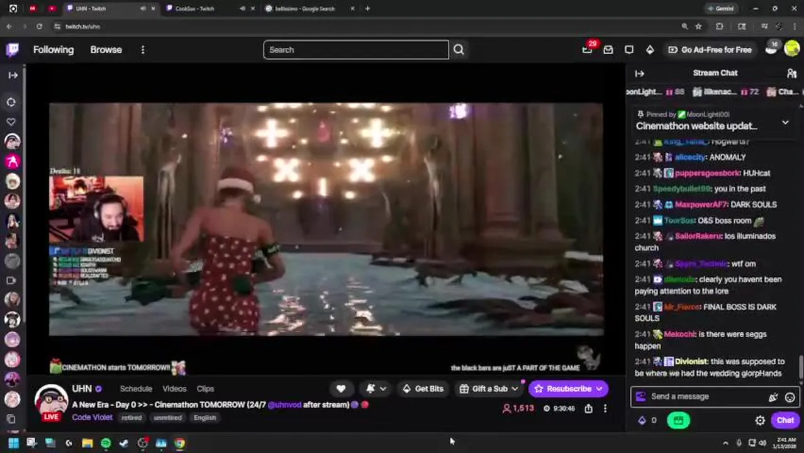Mute the CookSux - Twitch tab audio

pos(243,8)
